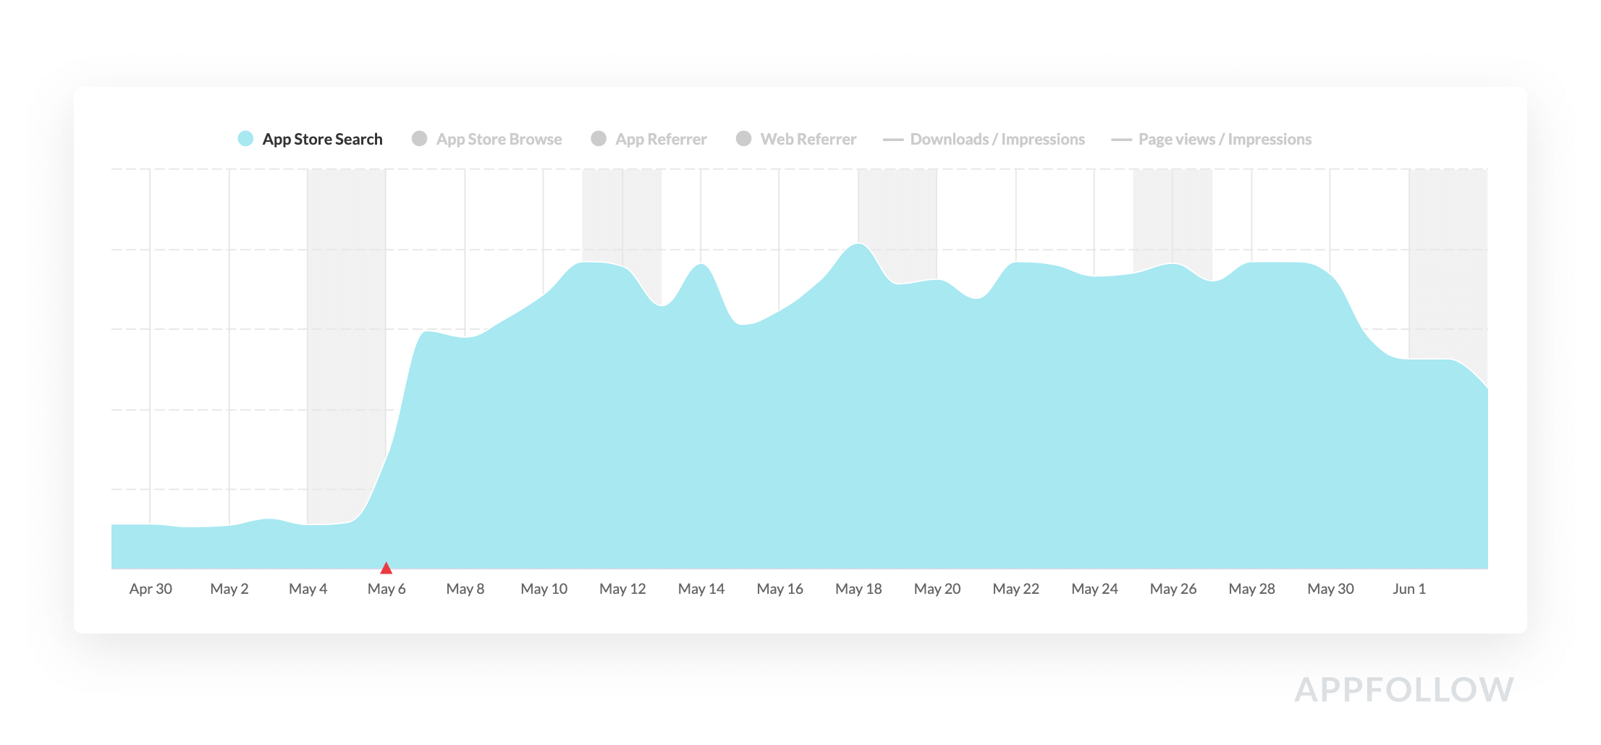This screenshot has height=745, width=1601.
Task: Click the APPFOLLOW watermark logo
Action: (1403, 689)
